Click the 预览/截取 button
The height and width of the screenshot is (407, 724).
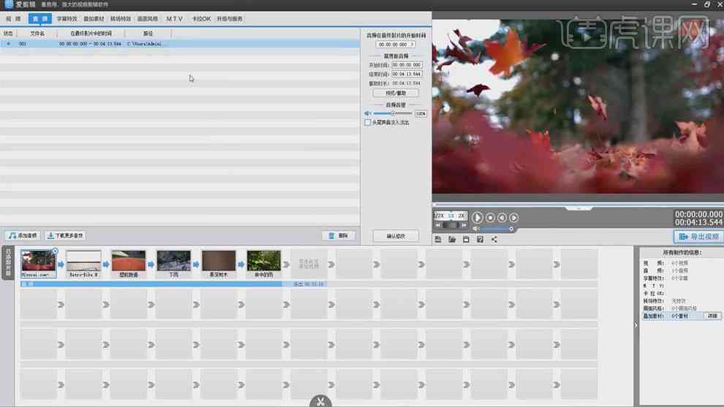[396, 94]
